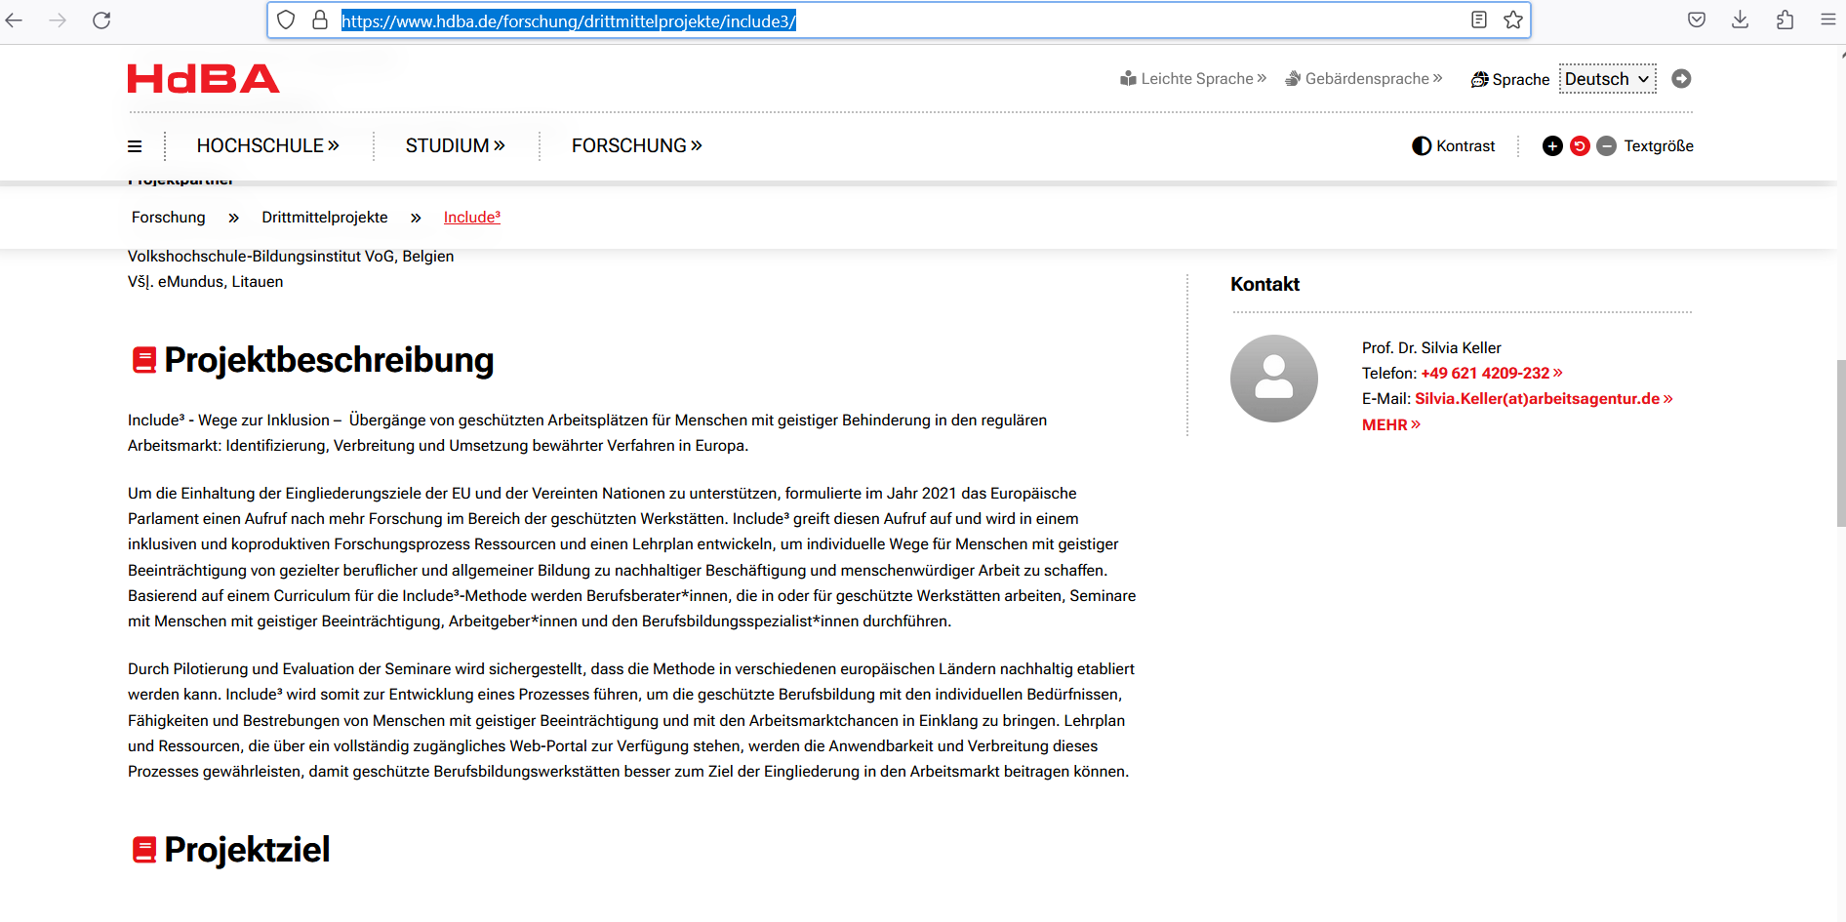
Task: Open the Firefox application menu
Action: point(1828,20)
